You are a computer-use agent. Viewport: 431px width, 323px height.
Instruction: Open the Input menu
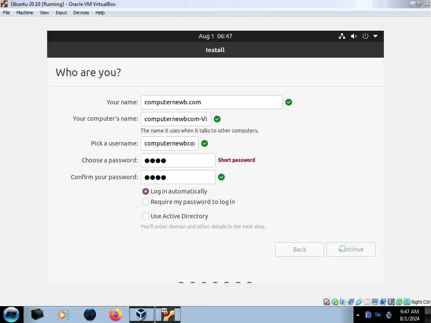point(61,13)
